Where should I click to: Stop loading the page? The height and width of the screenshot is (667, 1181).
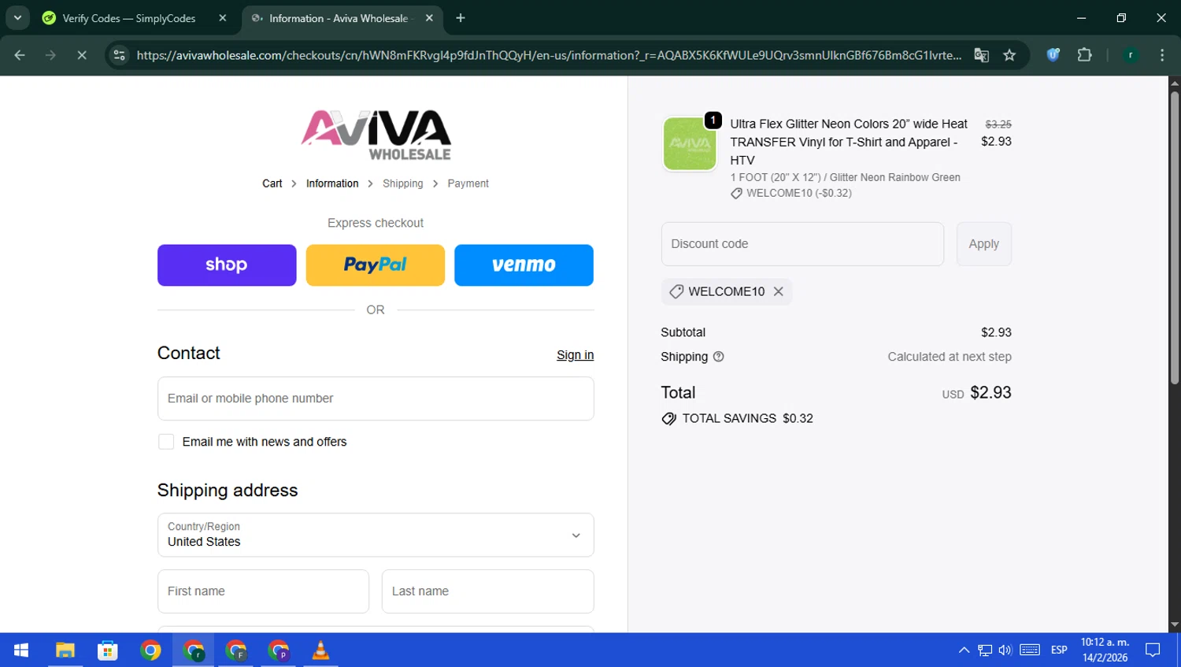[81, 55]
